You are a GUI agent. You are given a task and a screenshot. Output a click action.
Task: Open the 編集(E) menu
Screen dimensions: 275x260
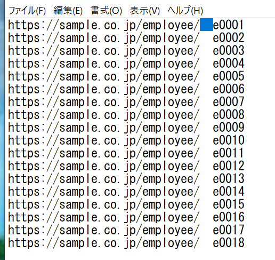click(x=68, y=11)
